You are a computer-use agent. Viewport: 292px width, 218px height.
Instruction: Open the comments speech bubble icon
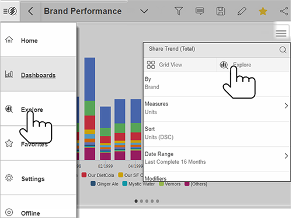pyautogui.click(x=200, y=11)
